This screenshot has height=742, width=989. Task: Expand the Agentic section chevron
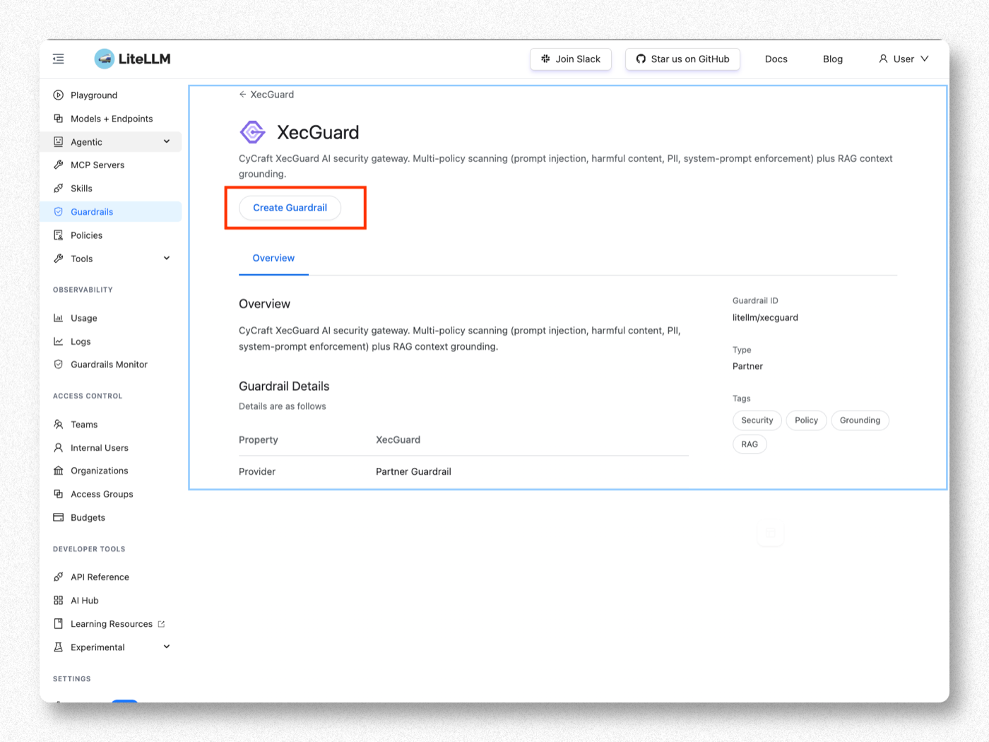point(167,141)
